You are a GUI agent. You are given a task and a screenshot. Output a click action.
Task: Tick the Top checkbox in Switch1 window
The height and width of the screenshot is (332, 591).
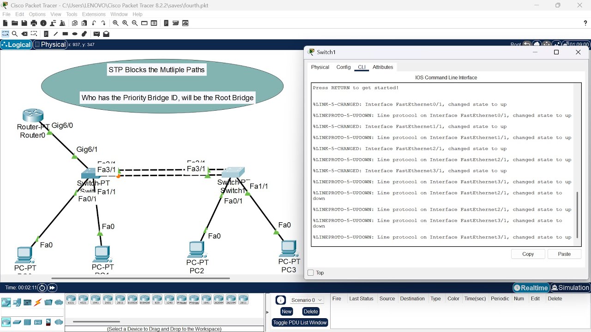(311, 273)
